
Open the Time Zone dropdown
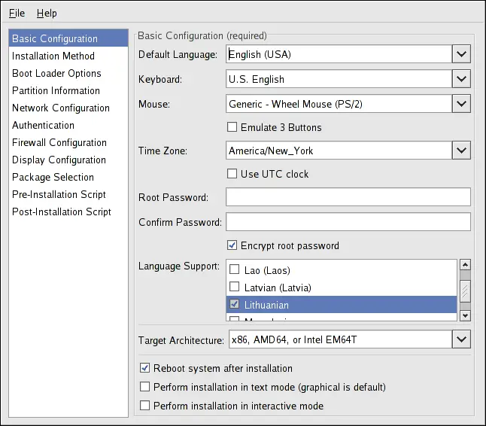tap(461, 151)
